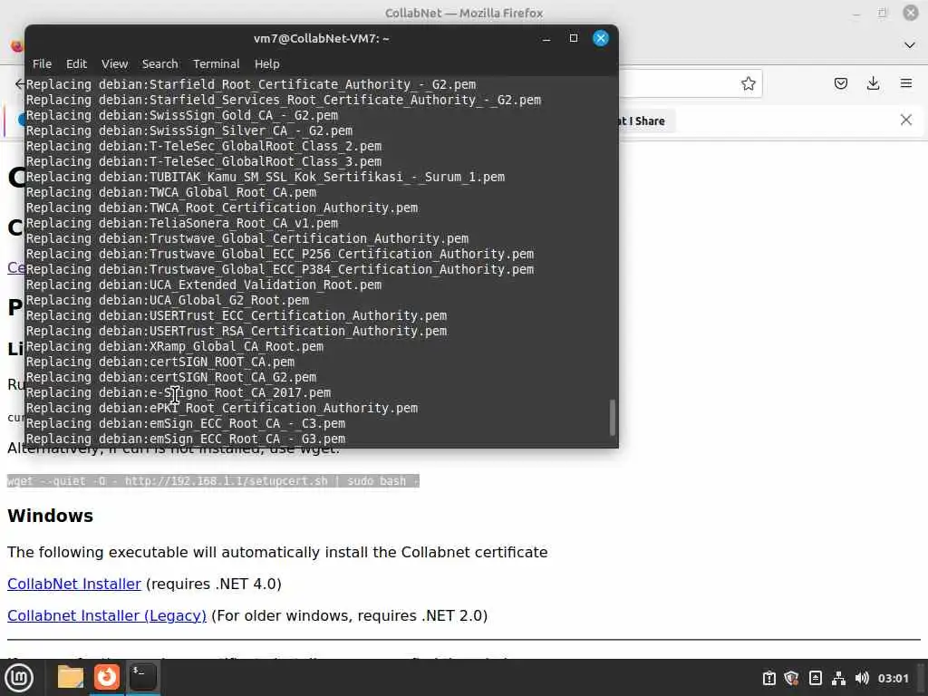Maximize the terminal window
Viewport: 928px width, 696px height.
pyautogui.click(x=574, y=38)
